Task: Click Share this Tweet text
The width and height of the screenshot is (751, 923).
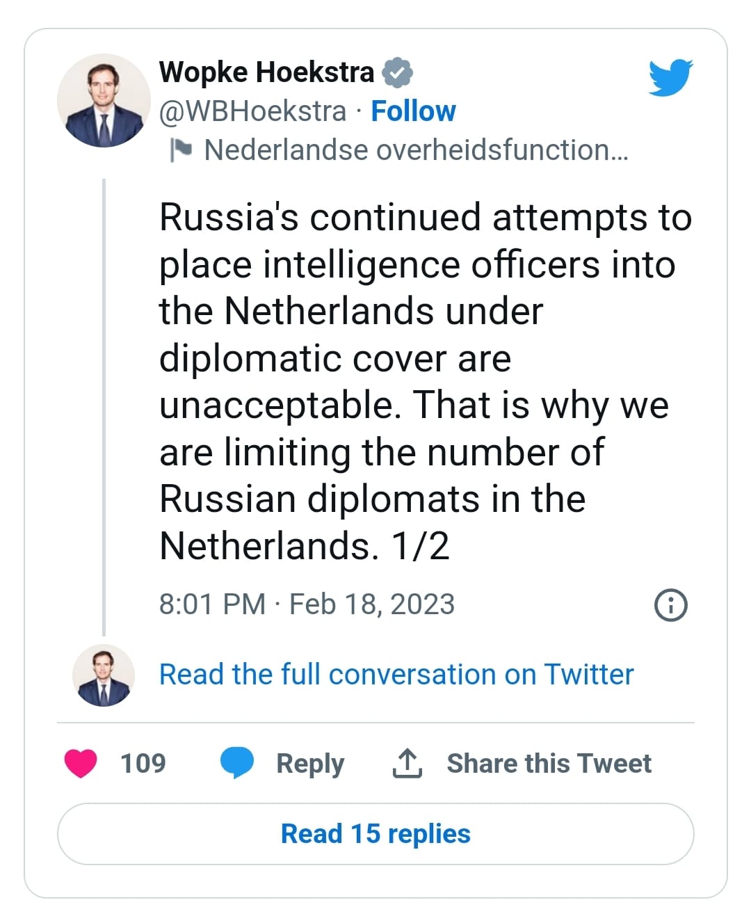Action: (x=549, y=764)
